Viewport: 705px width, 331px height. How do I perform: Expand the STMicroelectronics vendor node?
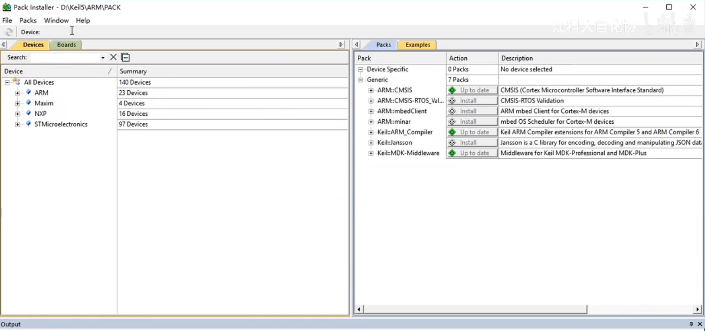17,124
